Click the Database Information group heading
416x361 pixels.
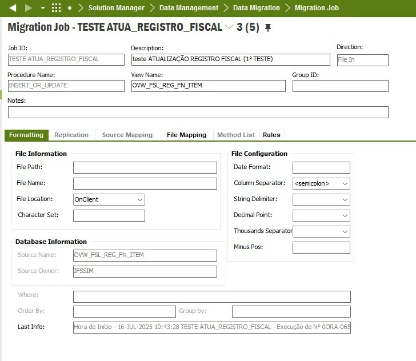click(x=51, y=242)
